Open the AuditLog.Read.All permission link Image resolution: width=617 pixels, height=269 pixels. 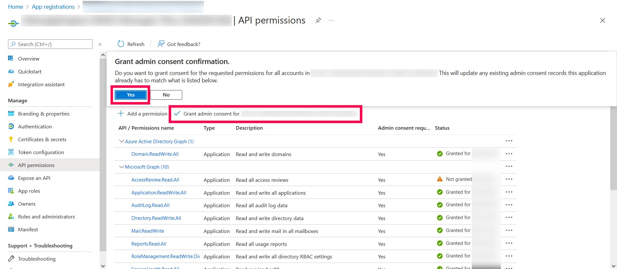point(150,205)
